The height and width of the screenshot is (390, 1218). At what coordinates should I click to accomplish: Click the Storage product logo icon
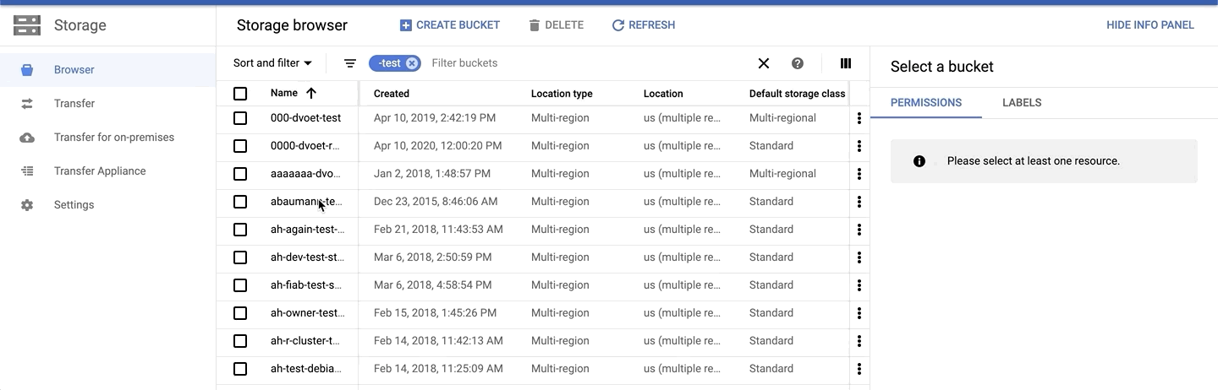point(27,25)
